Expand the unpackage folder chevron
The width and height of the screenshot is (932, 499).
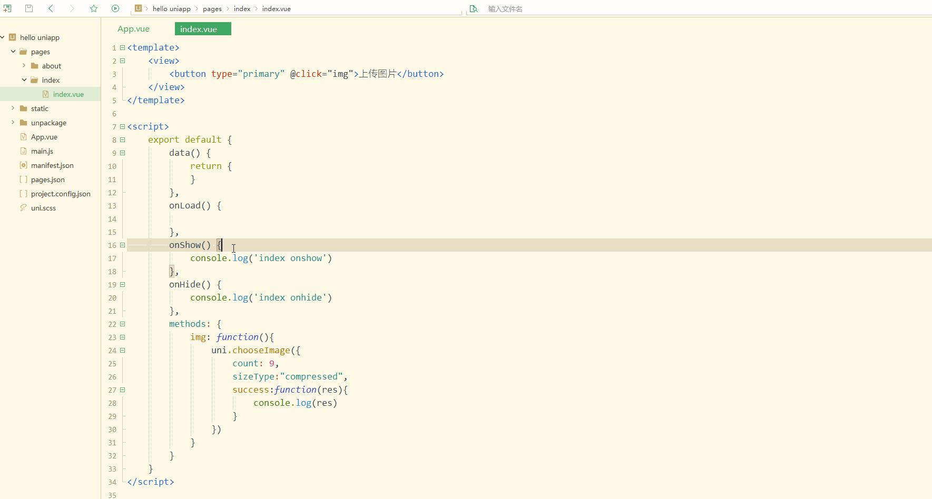coord(13,123)
